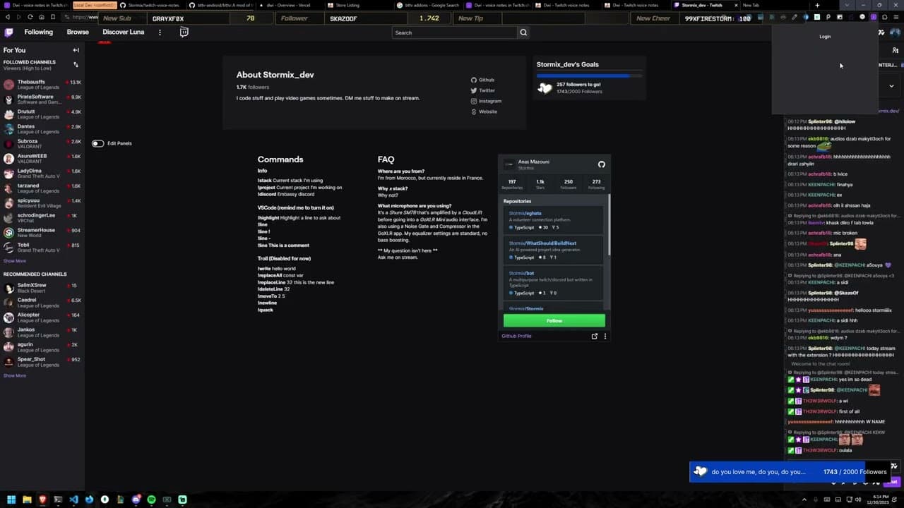904x508 pixels.
Task: Open the Stormix/WhatShouldIBuildNext repository
Action: 542,243
